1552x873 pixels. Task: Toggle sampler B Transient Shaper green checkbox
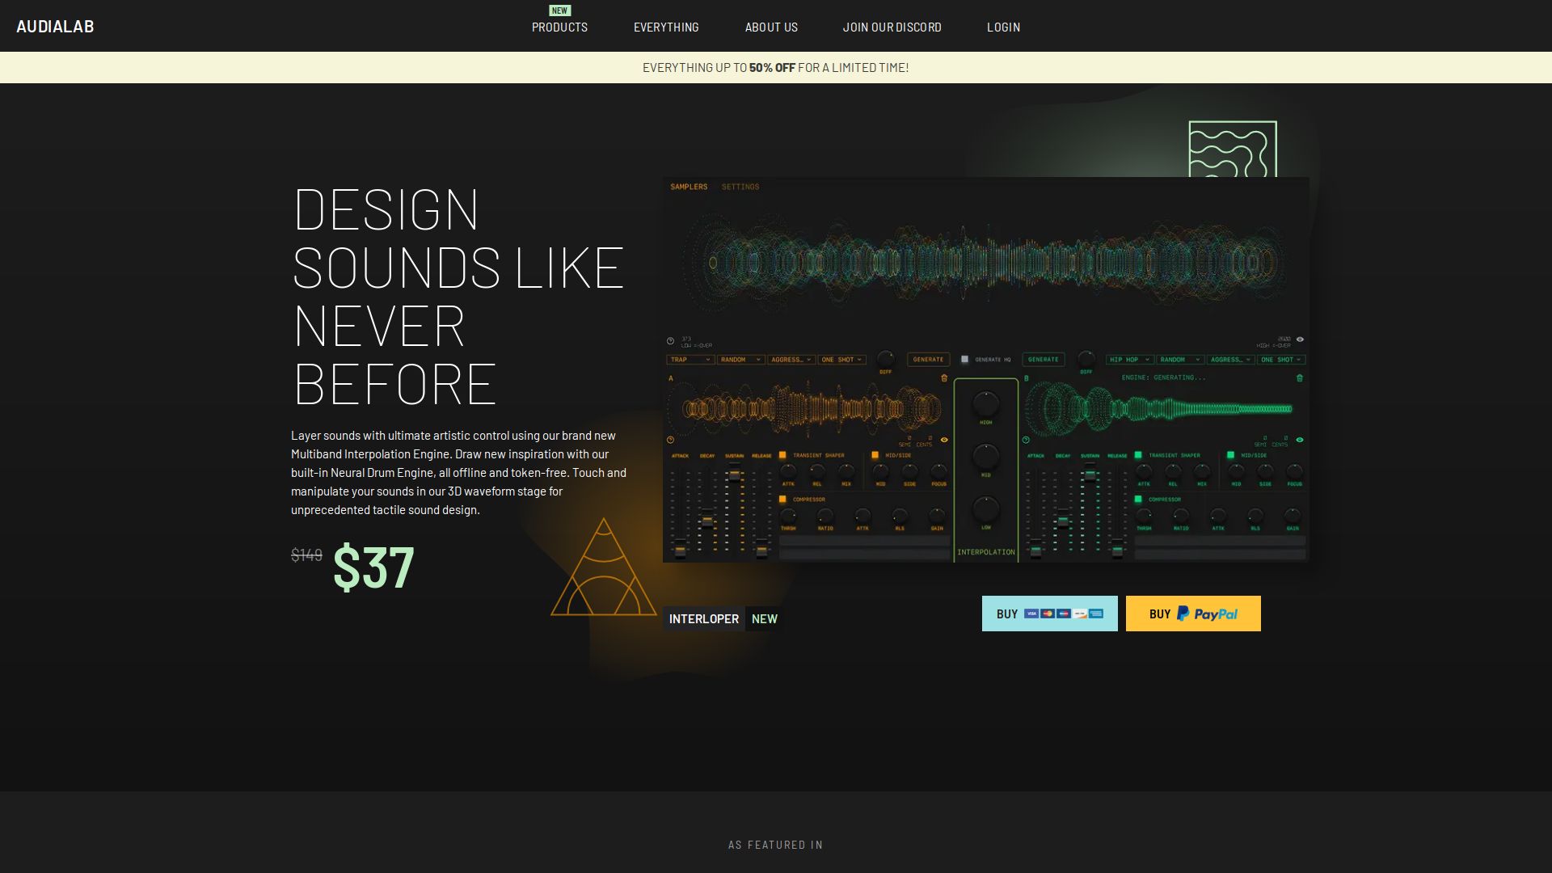(1138, 455)
